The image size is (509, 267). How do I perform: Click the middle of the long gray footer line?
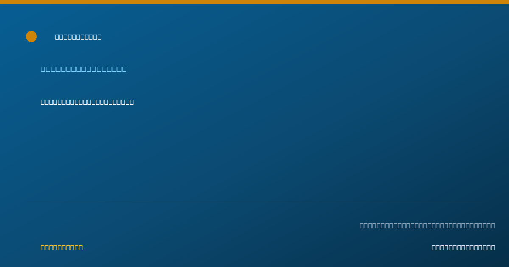427,225
